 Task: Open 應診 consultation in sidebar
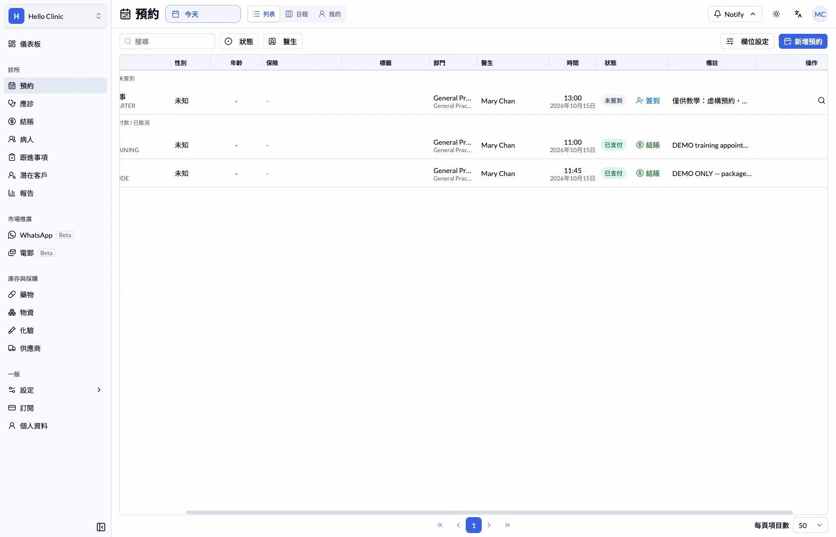click(55, 103)
